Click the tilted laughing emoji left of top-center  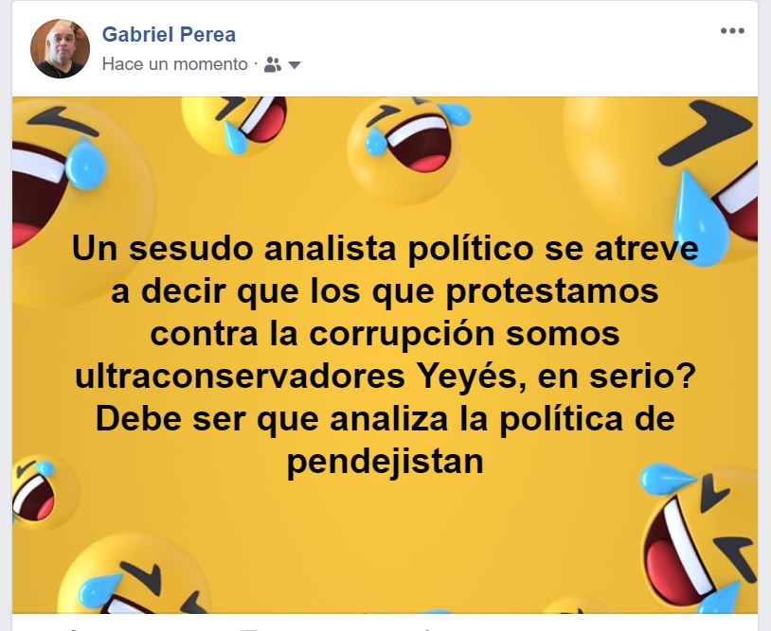coord(235,125)
